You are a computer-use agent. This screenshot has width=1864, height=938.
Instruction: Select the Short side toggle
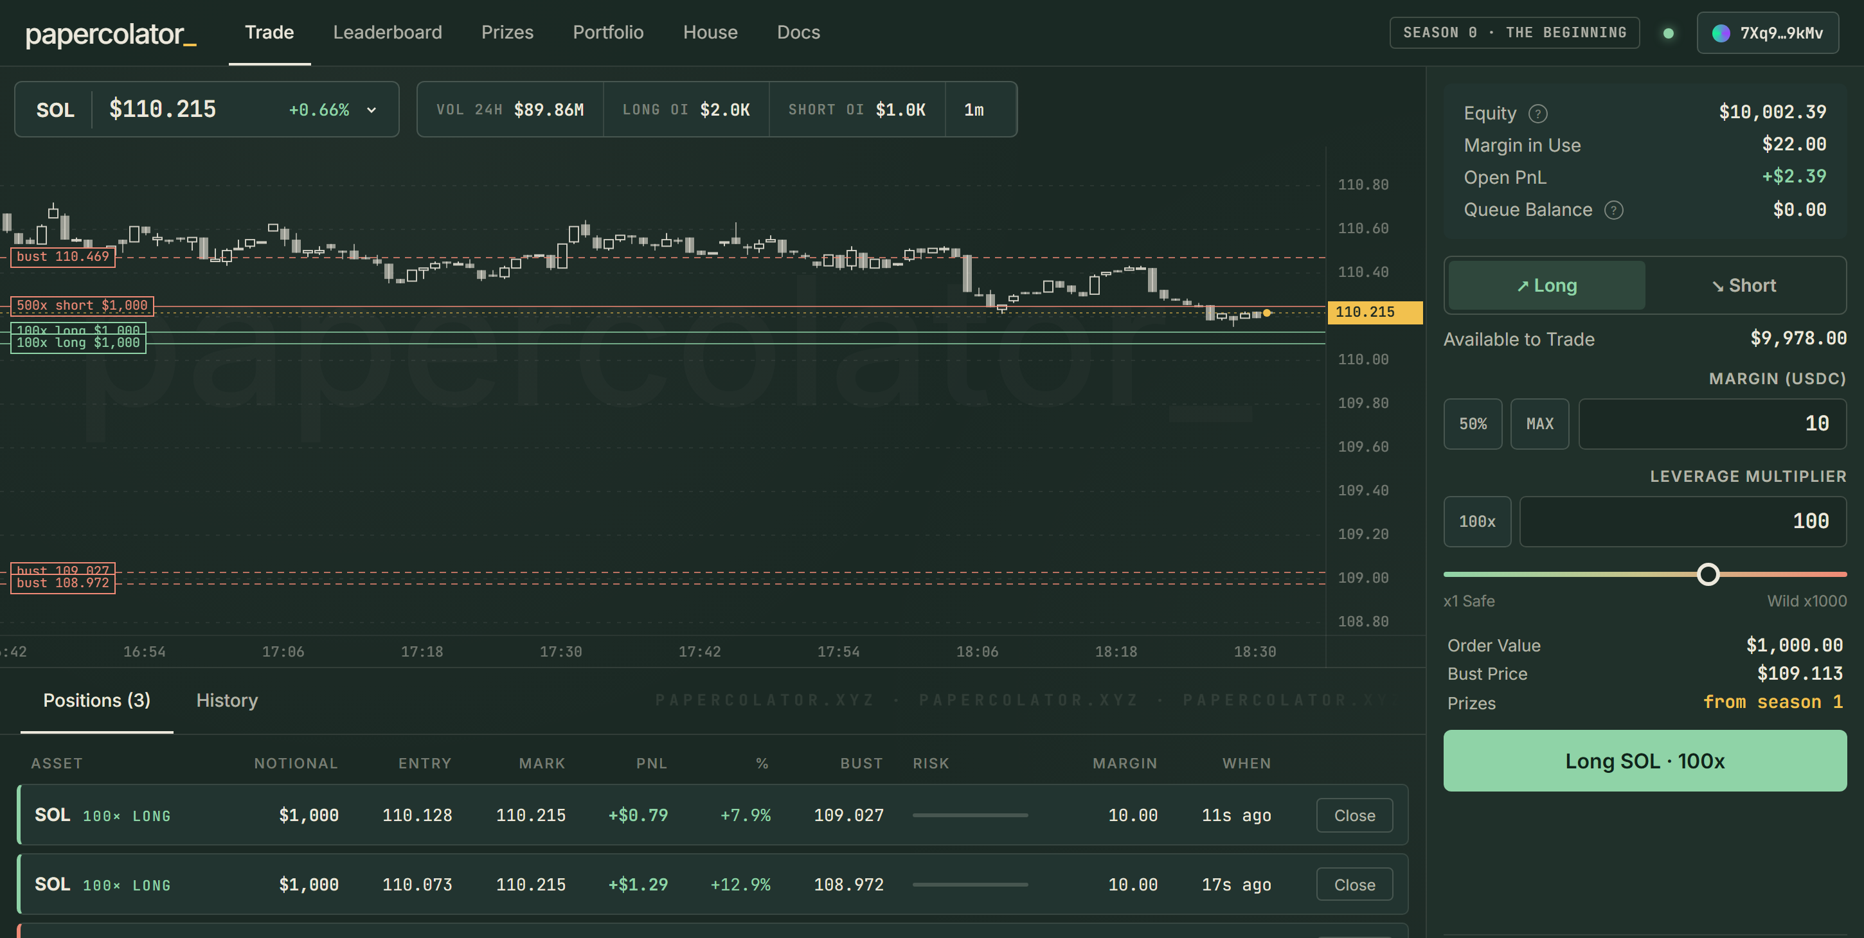pyautogui.click(x=1743, y=285)
